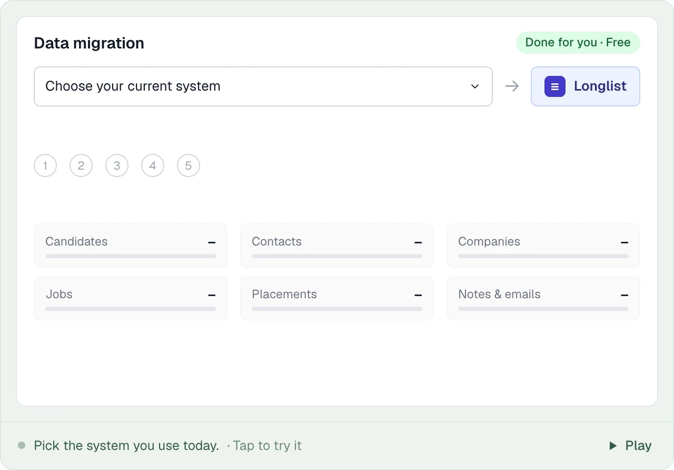Viewport: 674px width, 470px height.
Task: Click the grey status dot in footer
Action: click(22, 445)
